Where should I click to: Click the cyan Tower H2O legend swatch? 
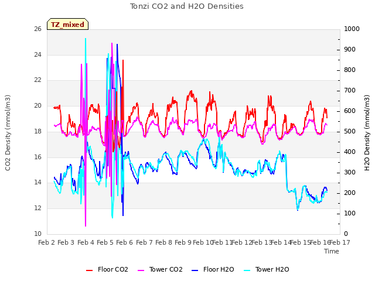(247, 270)
